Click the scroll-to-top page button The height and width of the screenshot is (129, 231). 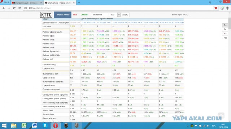221,115
